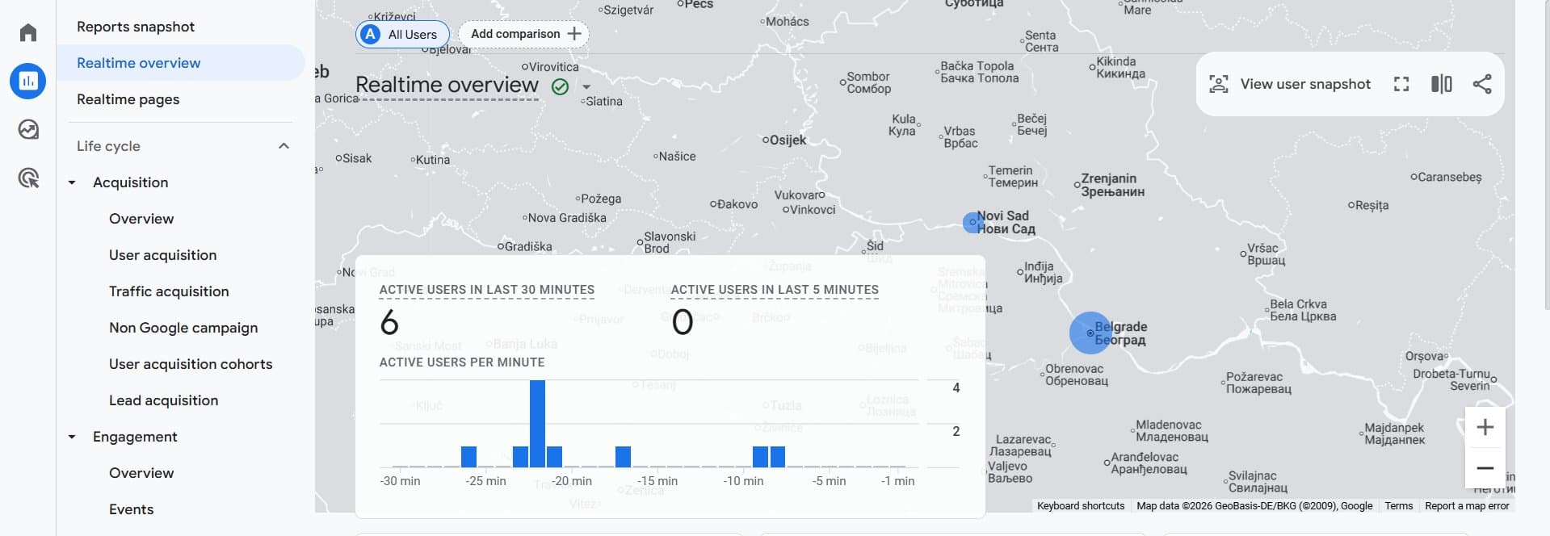Collapse the Acquisition tree arrow
Viewport: 1550px width, 536px height.
coord(72,182)
